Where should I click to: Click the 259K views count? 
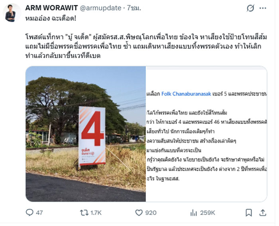pos(208,213)
